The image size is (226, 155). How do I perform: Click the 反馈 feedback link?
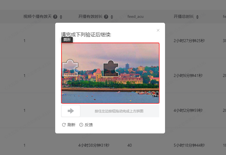click(x=86, y=125)
